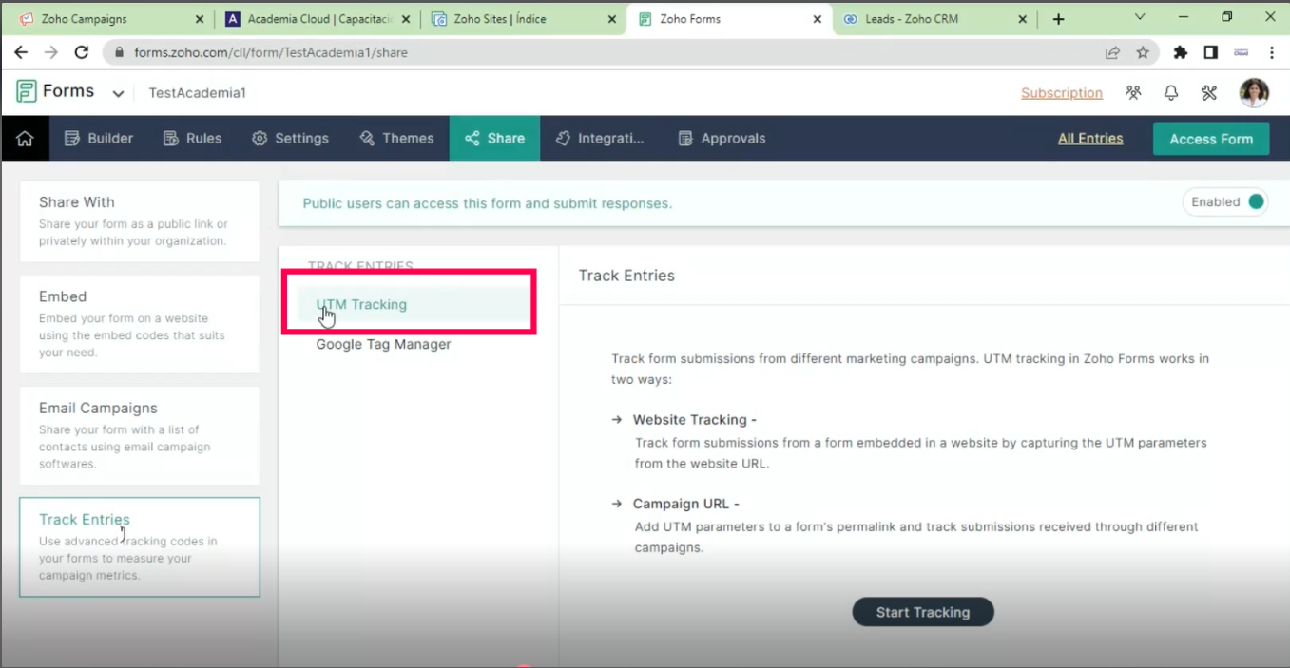Select the Embed card

139,324
